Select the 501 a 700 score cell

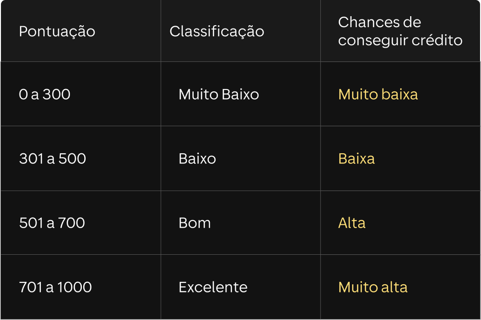[52, 223]
